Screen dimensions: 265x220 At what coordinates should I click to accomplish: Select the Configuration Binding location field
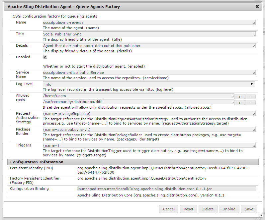tap(167, 189)
